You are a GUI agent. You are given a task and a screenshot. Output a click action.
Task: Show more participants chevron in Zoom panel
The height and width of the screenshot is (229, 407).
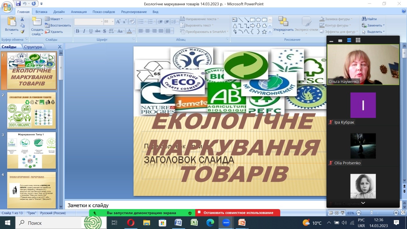click(363, 203)
